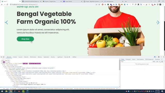Open the Extensions puzzle icon

tap(155, 5)
